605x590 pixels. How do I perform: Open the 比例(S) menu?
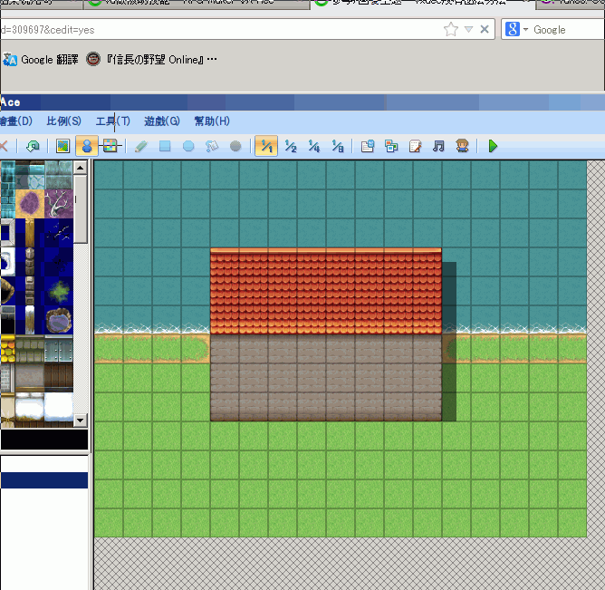[x=63, y=121]
